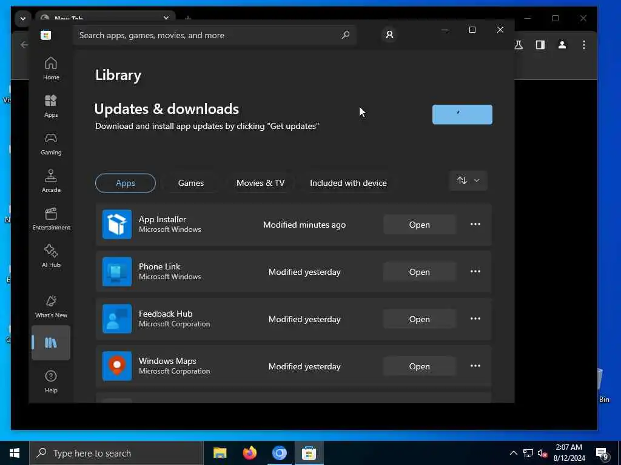Screen dimensions: 621x465
Task: Open the AI Hub section
Action: click(51, 256)
